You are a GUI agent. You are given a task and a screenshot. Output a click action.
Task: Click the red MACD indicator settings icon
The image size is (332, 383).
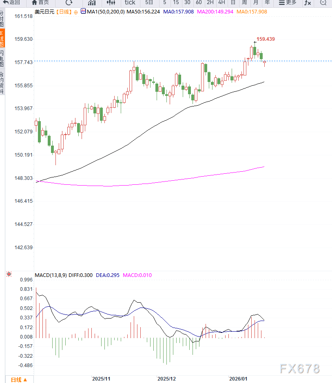tap(9, 275)
